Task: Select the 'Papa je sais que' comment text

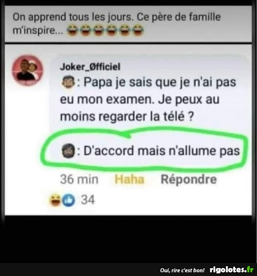Action: click(x=148, y=99)
